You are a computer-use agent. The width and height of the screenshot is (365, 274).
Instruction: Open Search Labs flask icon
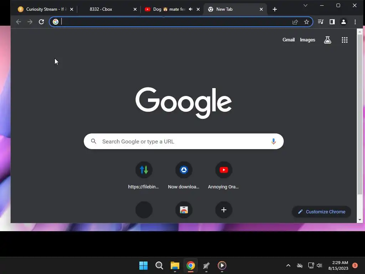(x=328, y=40)
